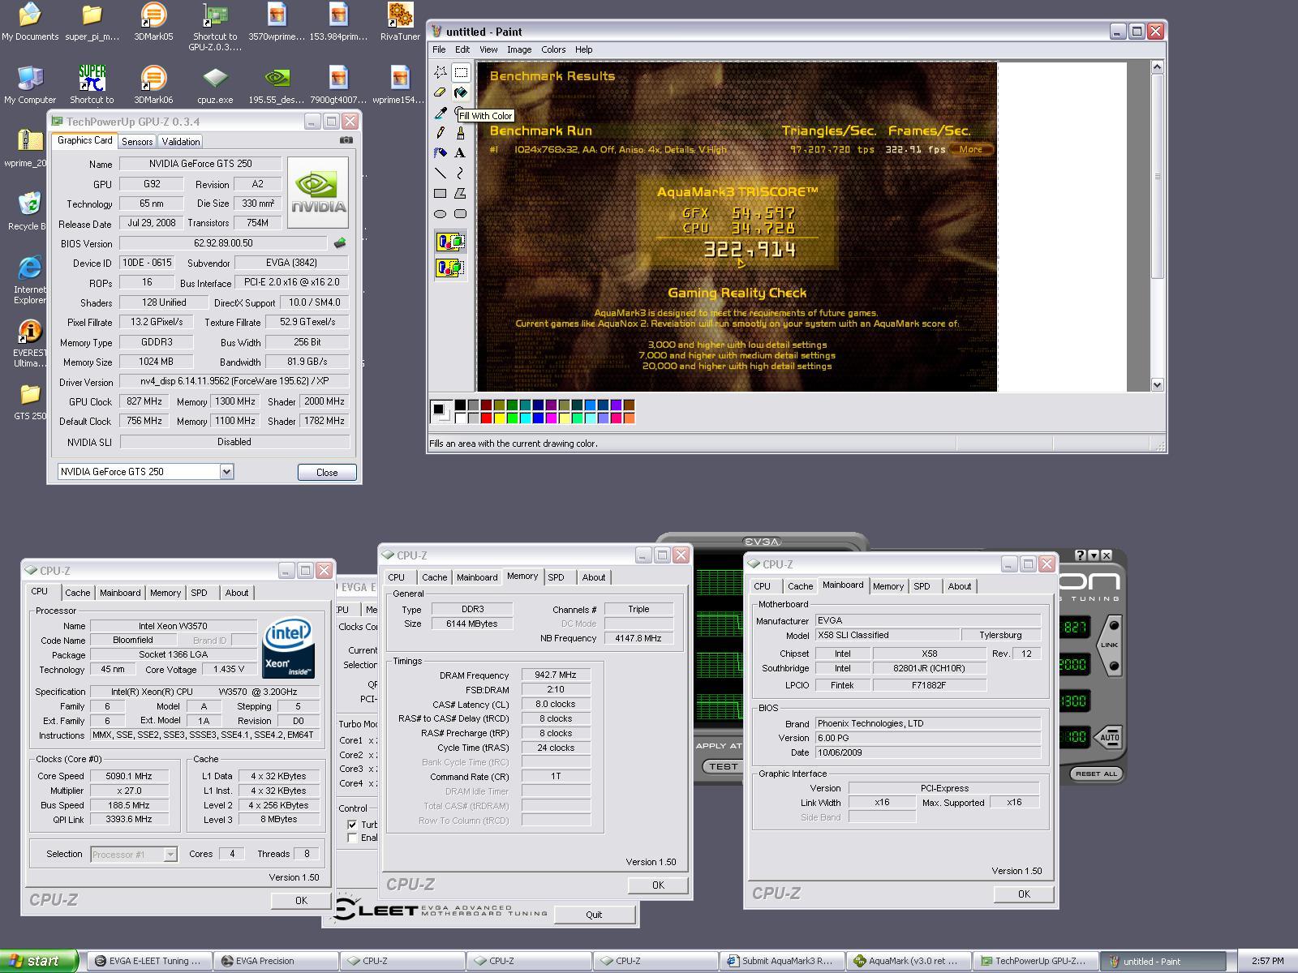Screen dimensions: 1298x973
Task: Open the Recycle Bin icon
Action: point(29,211)
